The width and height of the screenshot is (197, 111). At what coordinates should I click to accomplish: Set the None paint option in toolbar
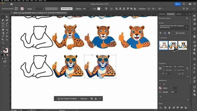tap(7, 55)
